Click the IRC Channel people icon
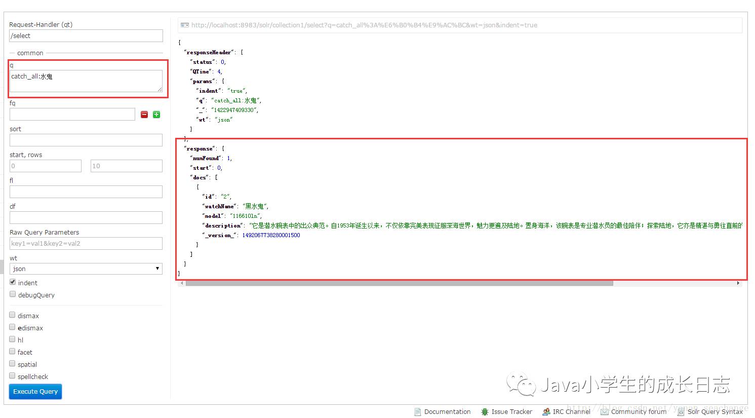Screen dimensions: 755x418 [x=546, y=411]
